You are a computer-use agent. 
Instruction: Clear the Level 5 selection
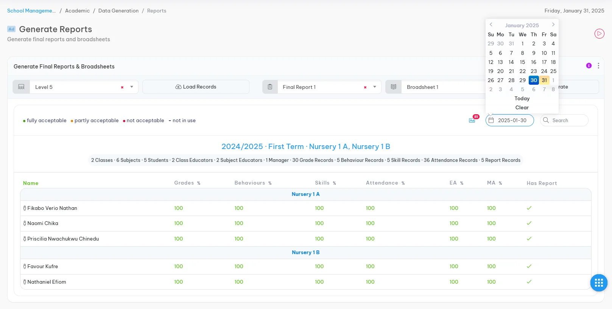[122, 87]
